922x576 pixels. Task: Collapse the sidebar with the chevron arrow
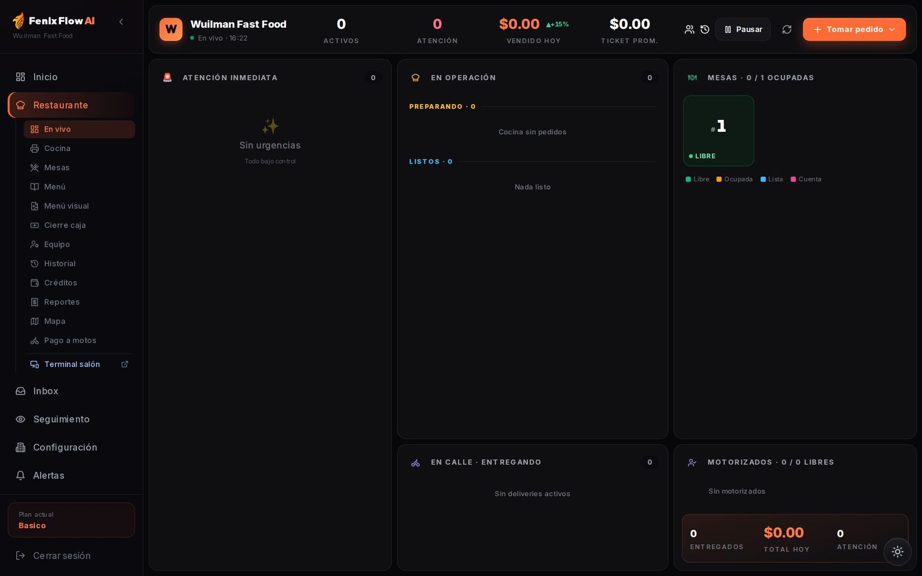click(121, 22)
